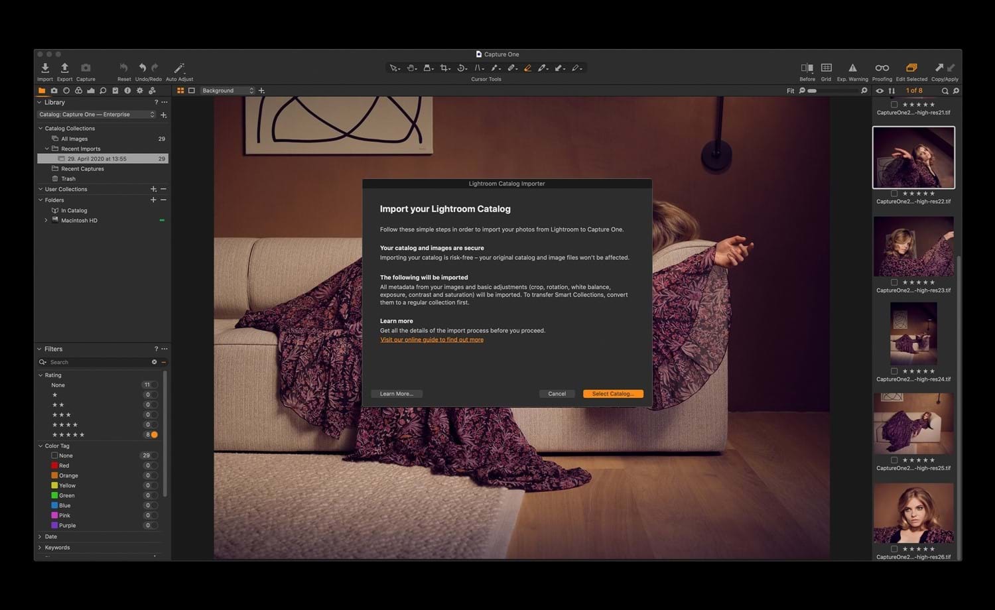Viewport: 995px width, 610px height.
Task: Expand the Keywords filter section
Action: [x=56, y=547]
